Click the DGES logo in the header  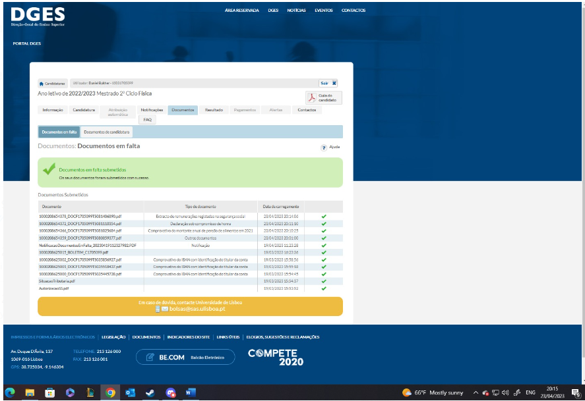38,16
